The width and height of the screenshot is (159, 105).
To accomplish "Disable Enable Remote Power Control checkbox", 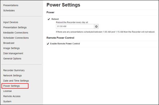I will point(48,44).
